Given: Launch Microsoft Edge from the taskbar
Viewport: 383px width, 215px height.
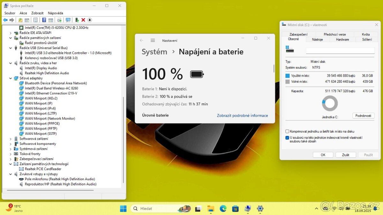Looking at the screenshot, I should [223, 208].
